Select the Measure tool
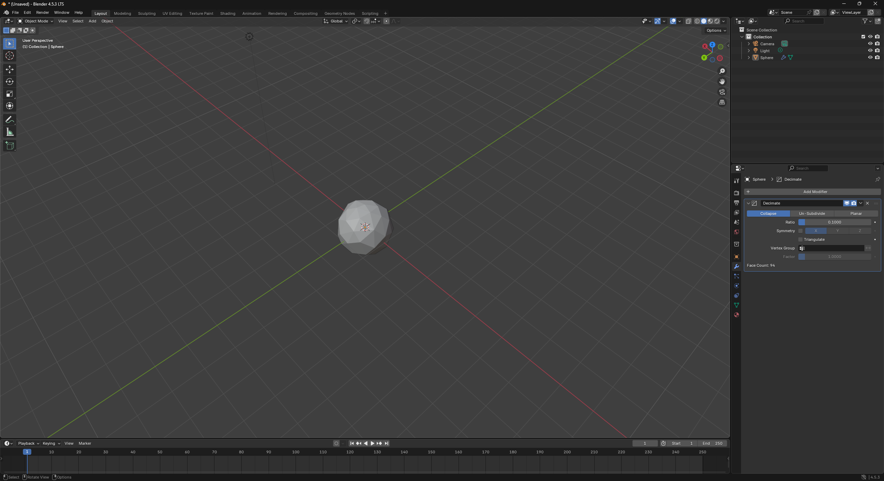 coord(10,132)
